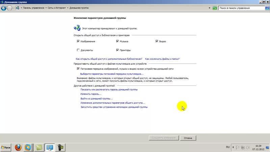This screenshot has width=270, height=152.
Task: Click the Отмена button
Action: tap(188, 138)
